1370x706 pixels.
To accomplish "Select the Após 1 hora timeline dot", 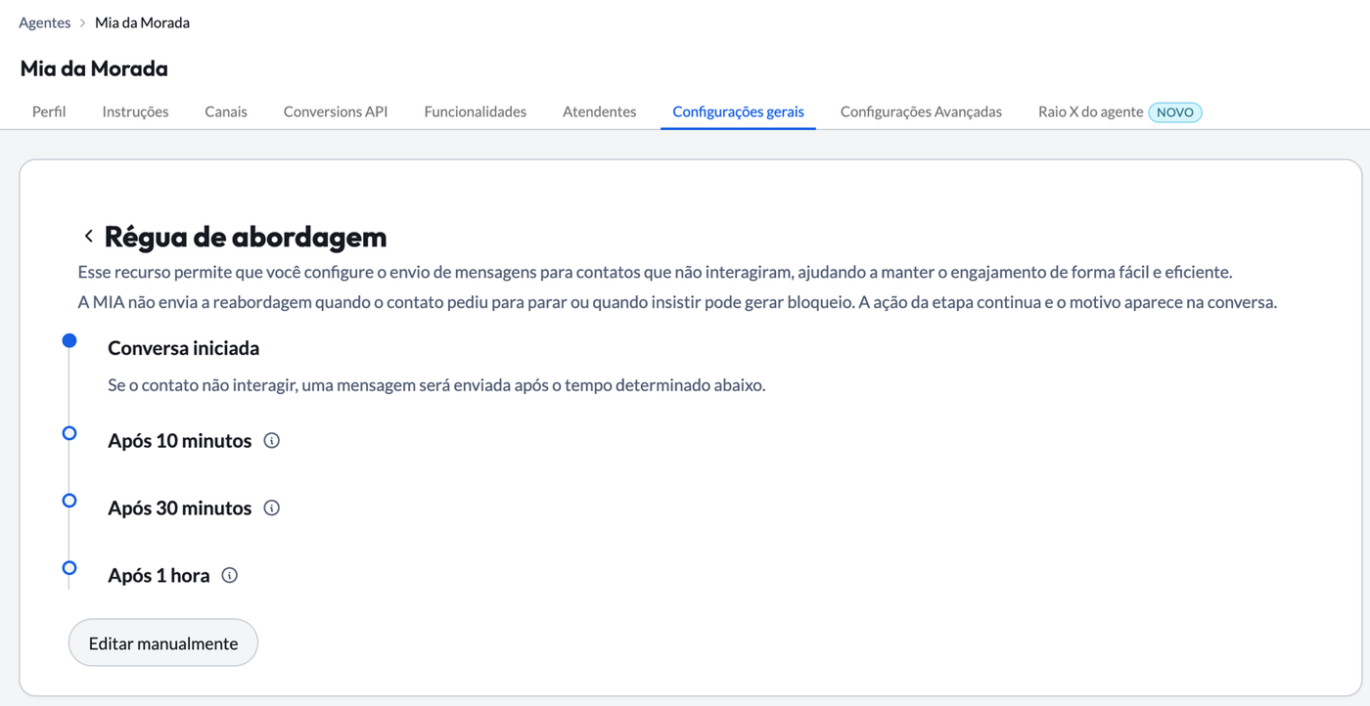I will pos(69,567).
